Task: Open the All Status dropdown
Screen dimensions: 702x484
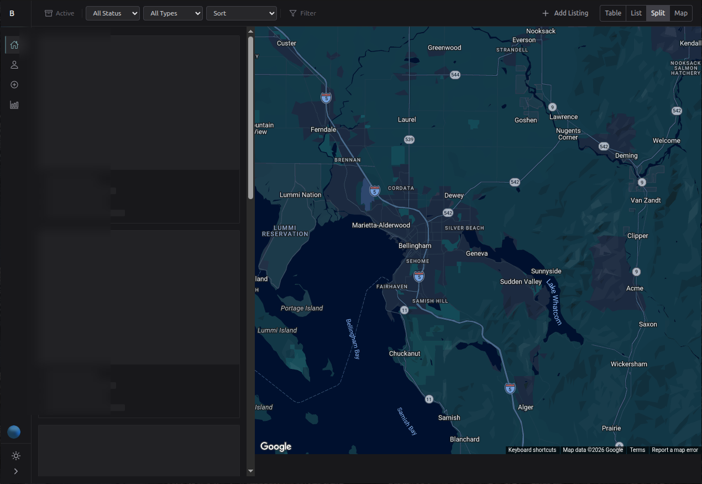Action: (x=113, y=13)
